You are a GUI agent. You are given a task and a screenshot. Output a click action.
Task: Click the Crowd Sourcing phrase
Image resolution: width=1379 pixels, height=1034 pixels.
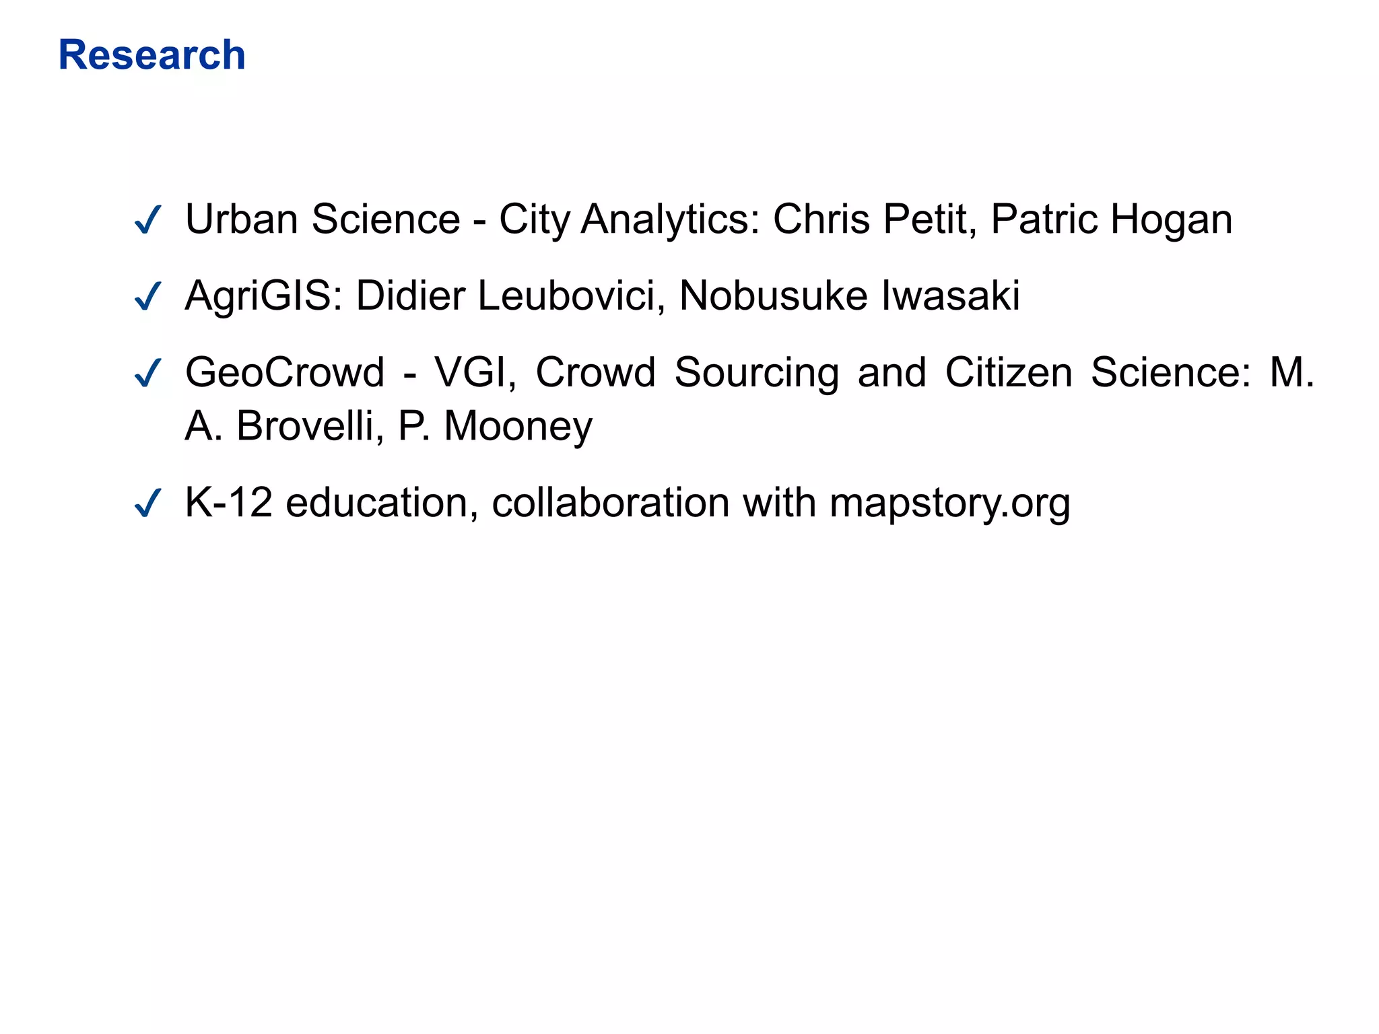click(687, 373)
